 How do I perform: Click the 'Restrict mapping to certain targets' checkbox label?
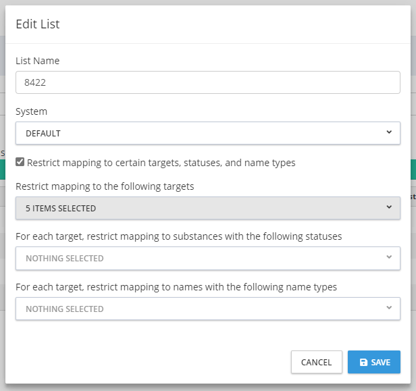161,163
